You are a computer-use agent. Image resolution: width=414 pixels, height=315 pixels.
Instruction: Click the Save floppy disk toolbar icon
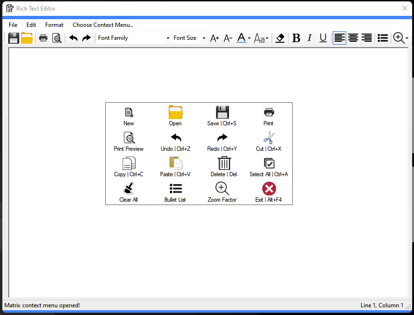(x=13, y=38)
